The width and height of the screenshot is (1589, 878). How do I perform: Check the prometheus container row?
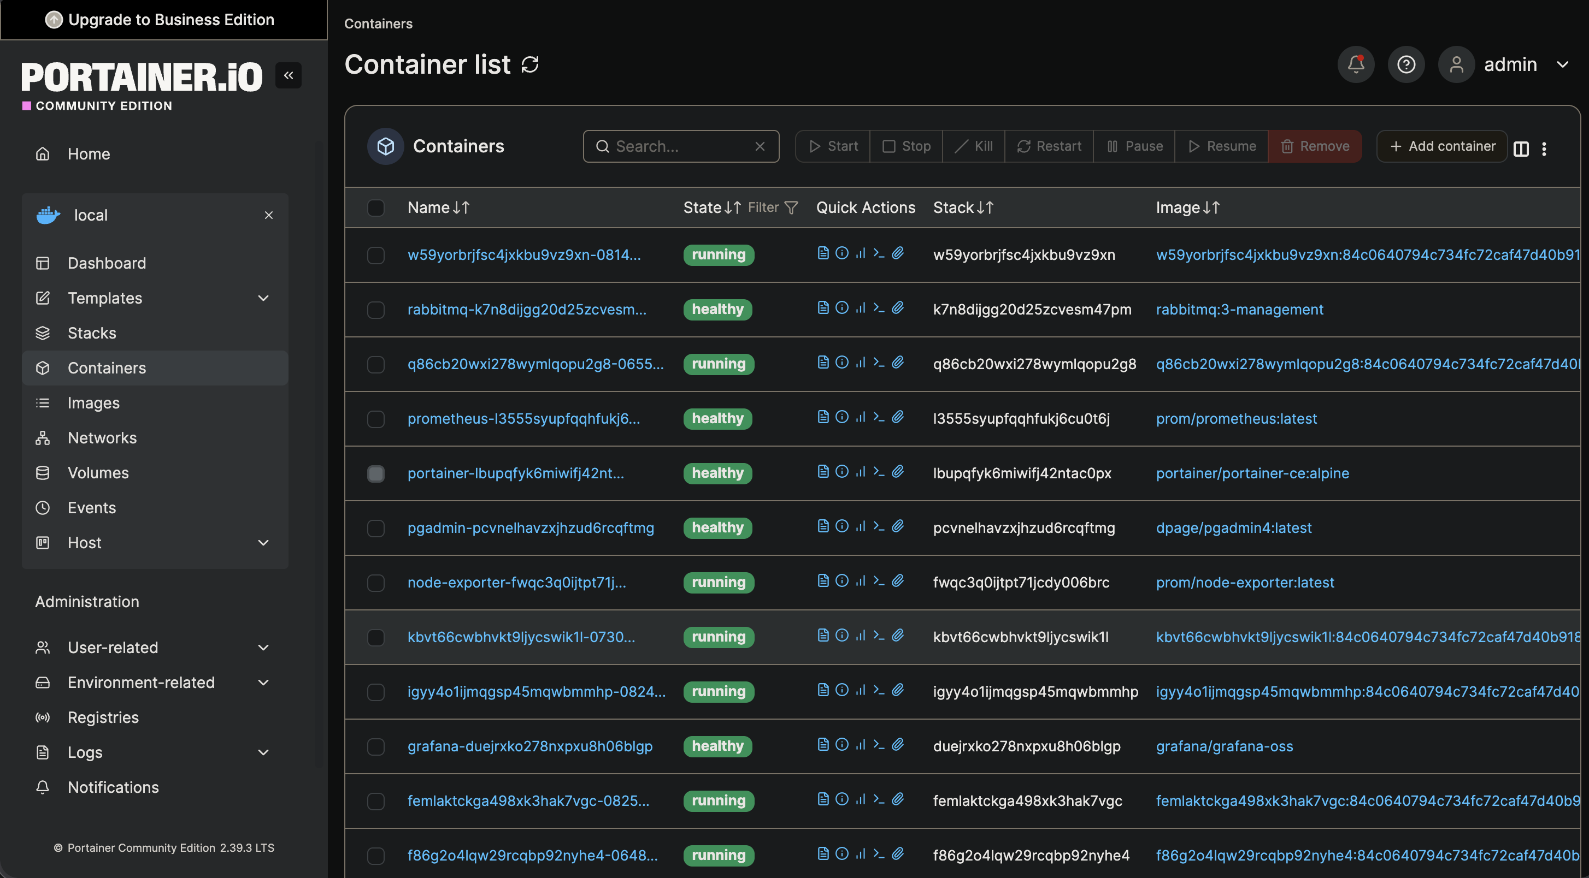pos(375,419)
